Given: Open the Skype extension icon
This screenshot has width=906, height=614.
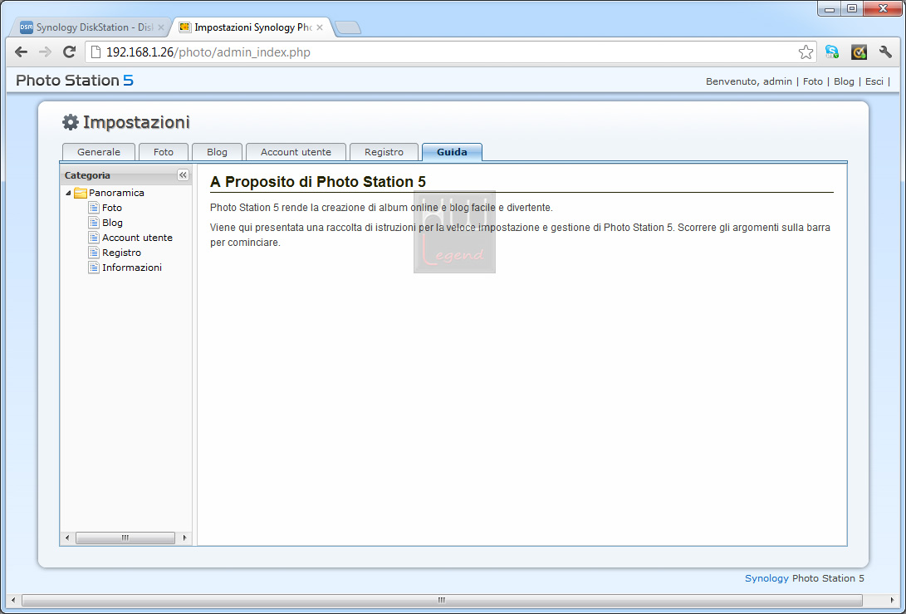Looking at the screenshot, I should (832, 52).
